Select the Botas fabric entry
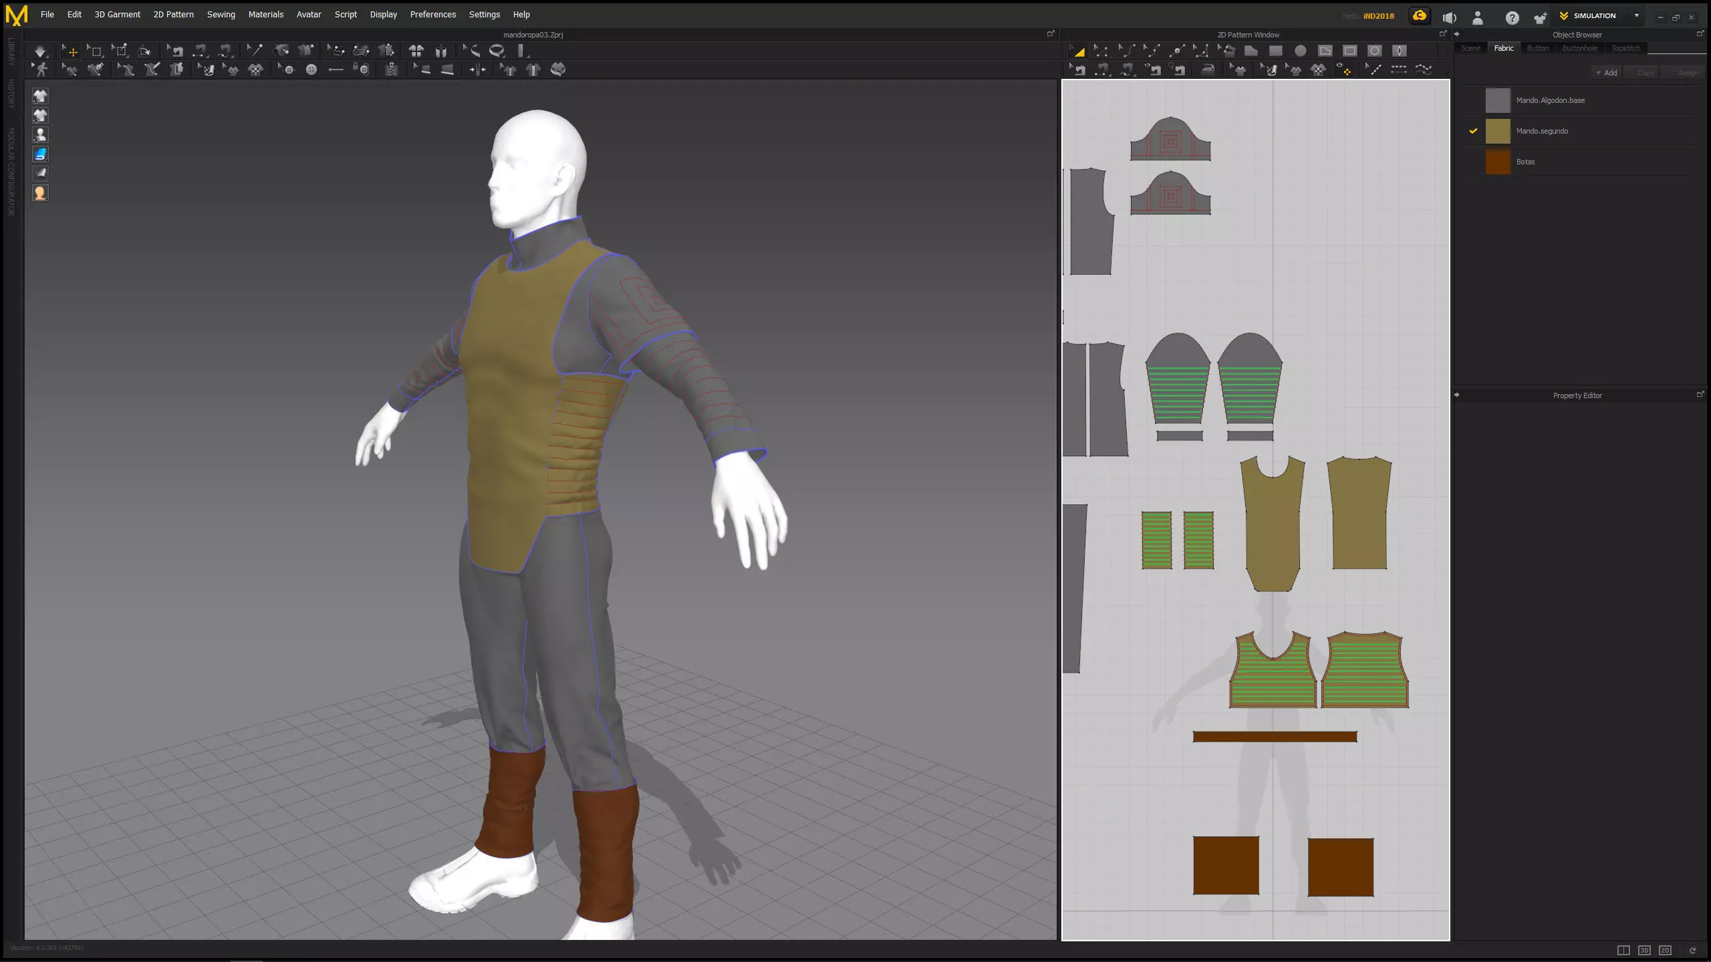Viewport: 1711px width, 962px height. [x=1525, y=162]
